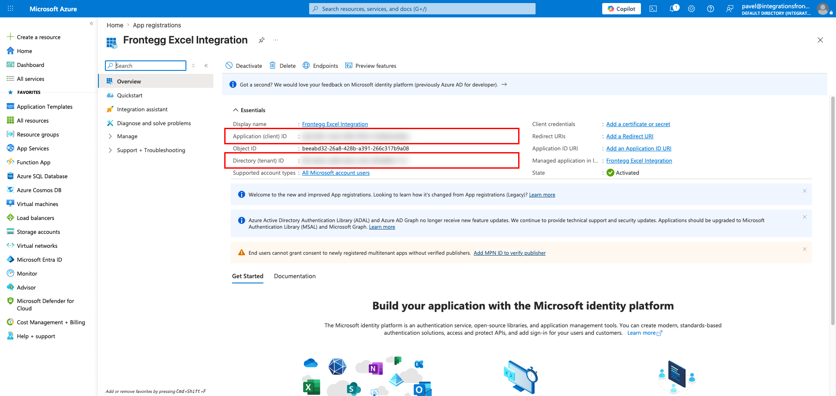Clear the resource menu search box
Image resolution: width=836 pixels, height=396 pixels.
tap(193, 66)
